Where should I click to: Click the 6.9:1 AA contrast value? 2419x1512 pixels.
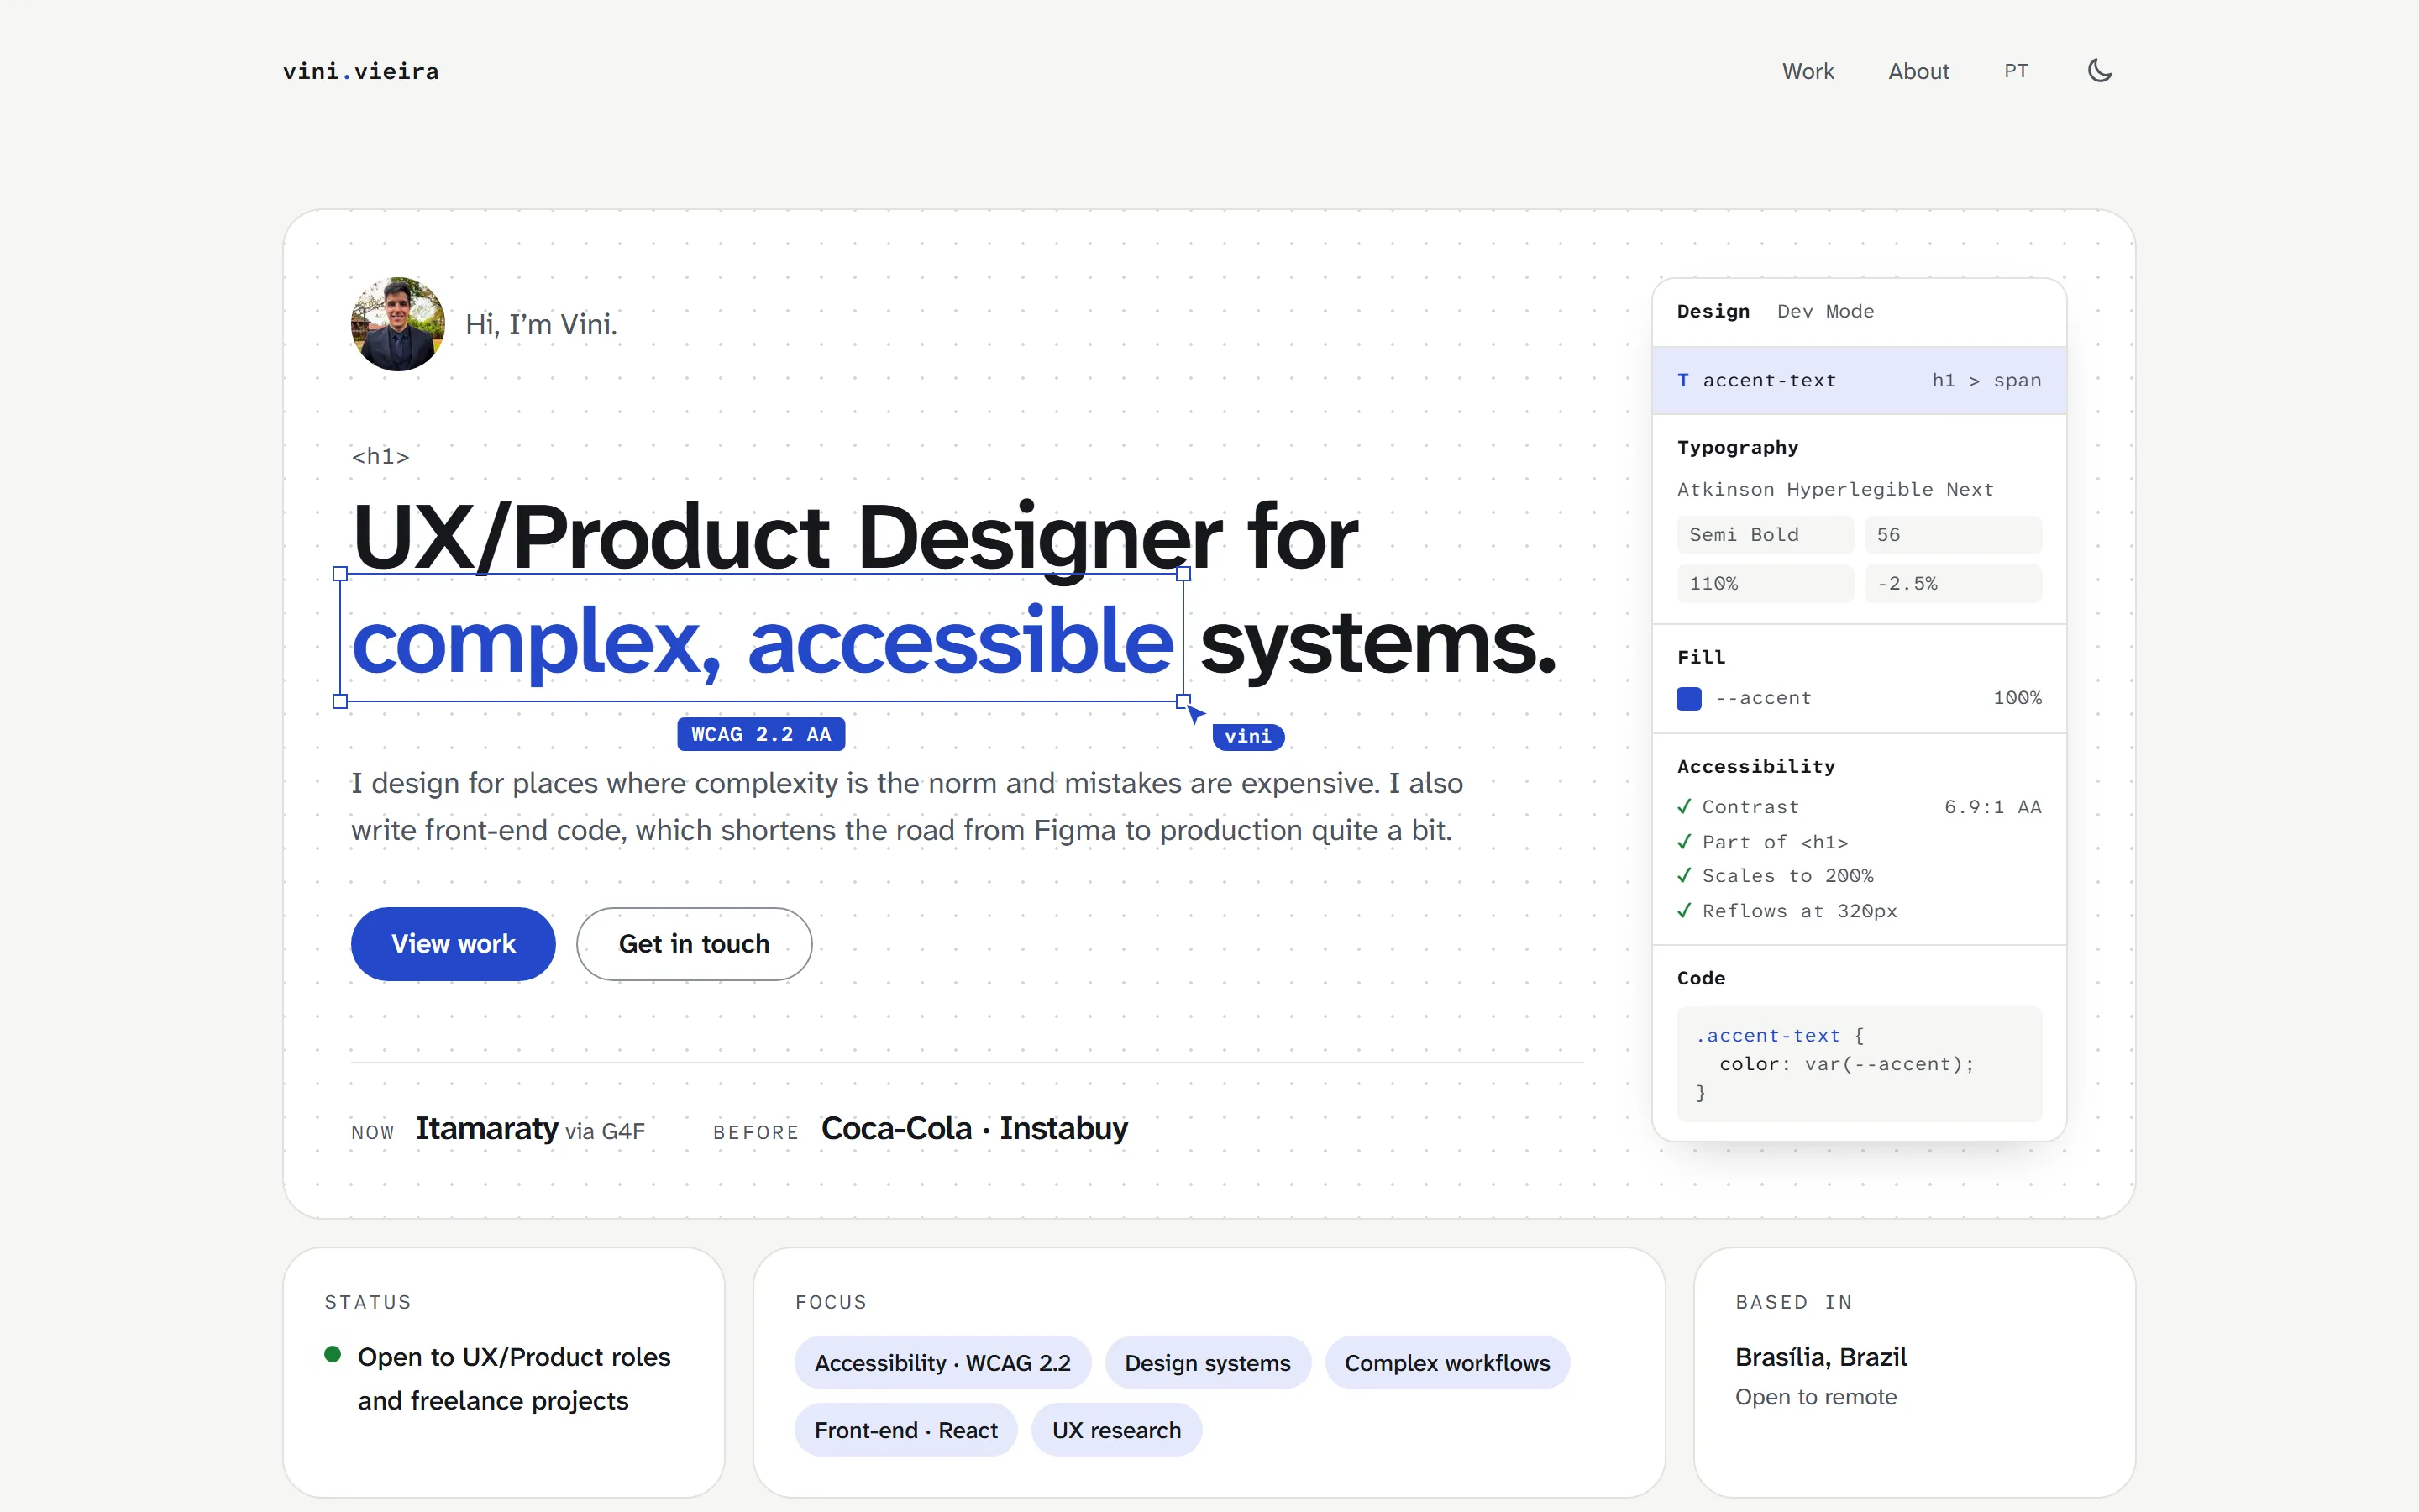[1992, 806]
